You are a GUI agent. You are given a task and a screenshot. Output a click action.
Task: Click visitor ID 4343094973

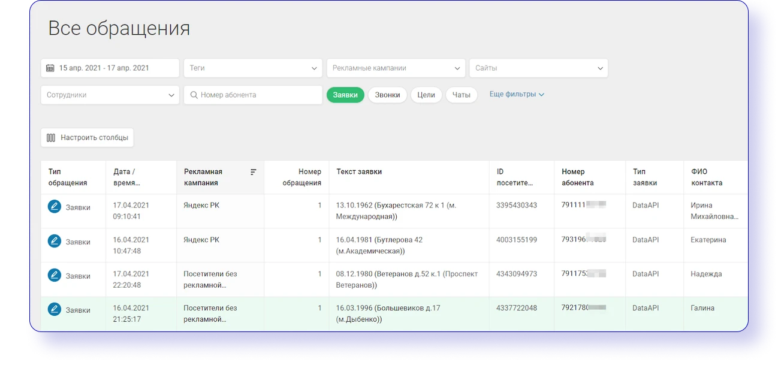517,274
